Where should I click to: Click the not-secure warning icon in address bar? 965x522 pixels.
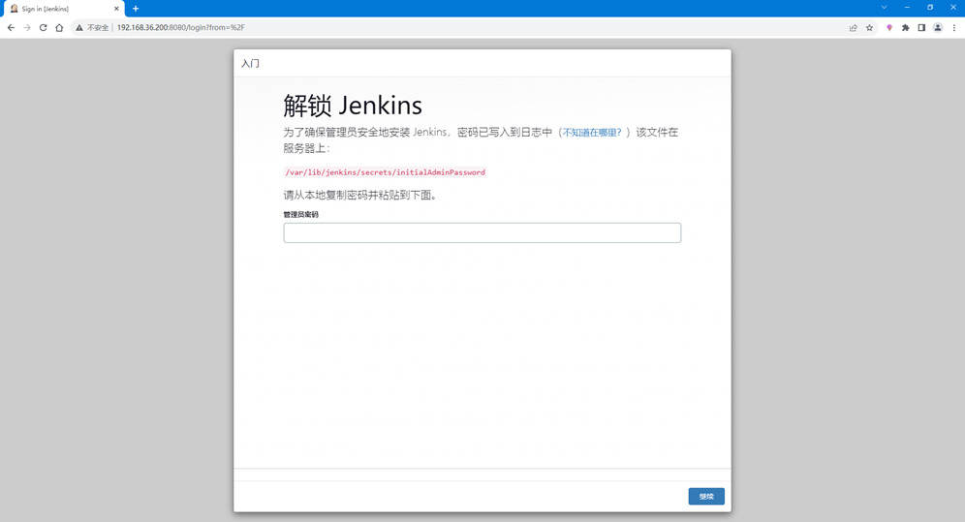[x=79, y=28]
